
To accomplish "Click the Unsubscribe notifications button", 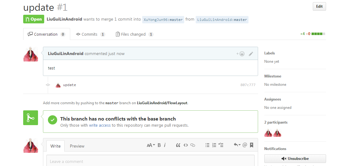I will coord(295,159).
